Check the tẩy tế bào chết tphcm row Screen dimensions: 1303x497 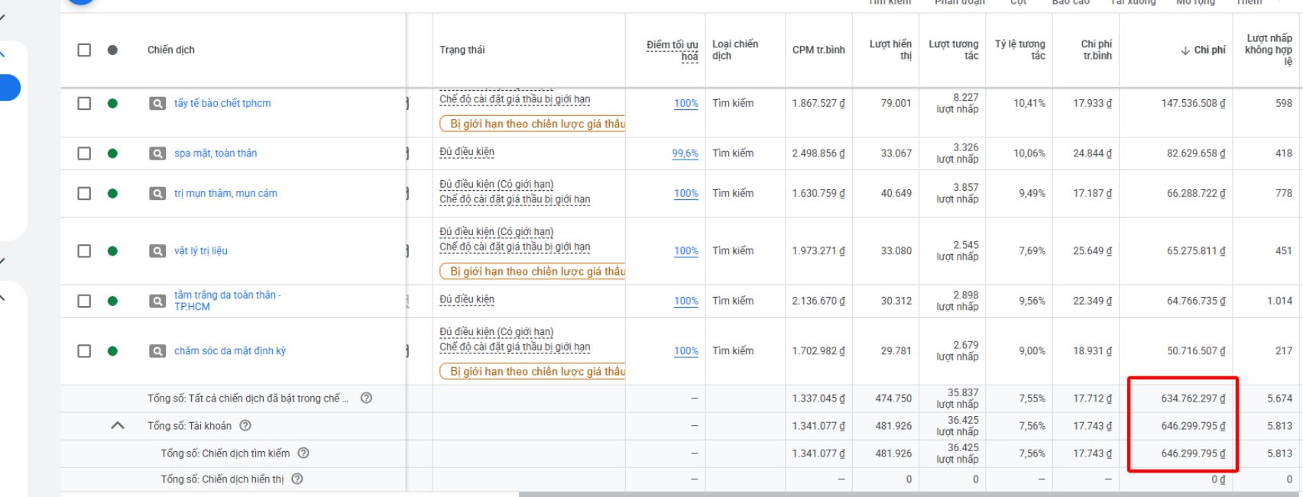pos(84,103)
